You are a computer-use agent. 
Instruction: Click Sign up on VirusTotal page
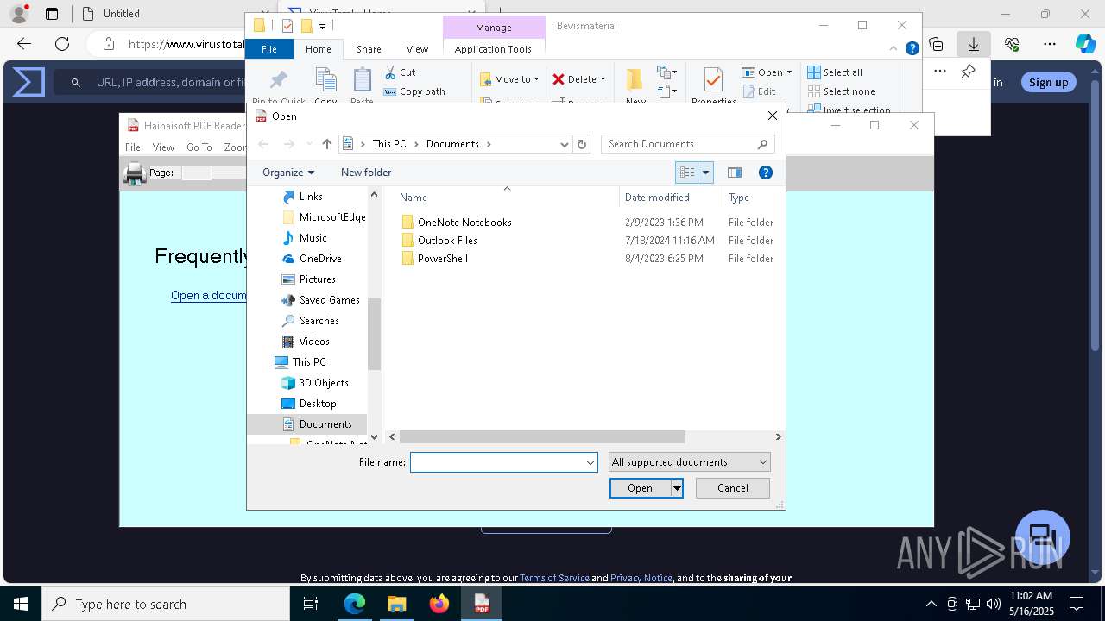(x=1048, y=82)
